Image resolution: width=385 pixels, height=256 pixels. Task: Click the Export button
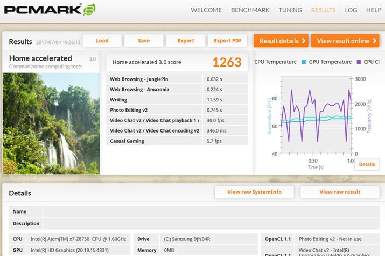[x=186, y=41]
